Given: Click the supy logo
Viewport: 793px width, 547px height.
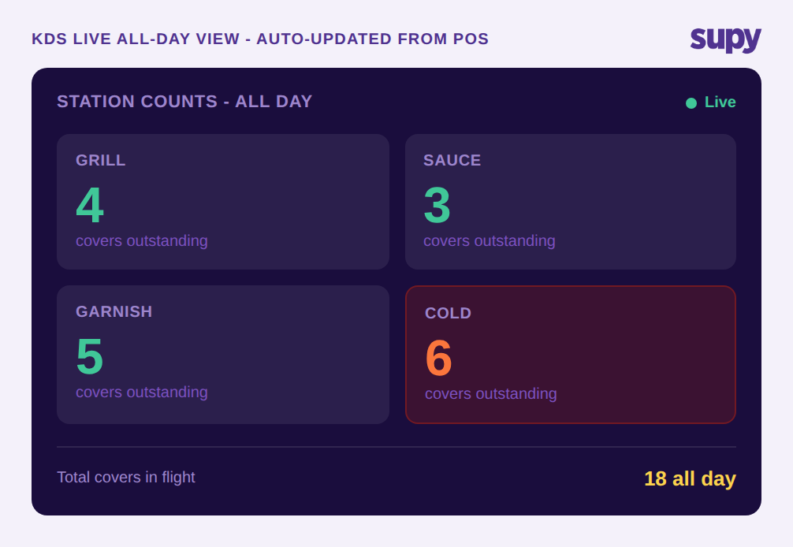Looking at the screenshot, I should (725, 39).
